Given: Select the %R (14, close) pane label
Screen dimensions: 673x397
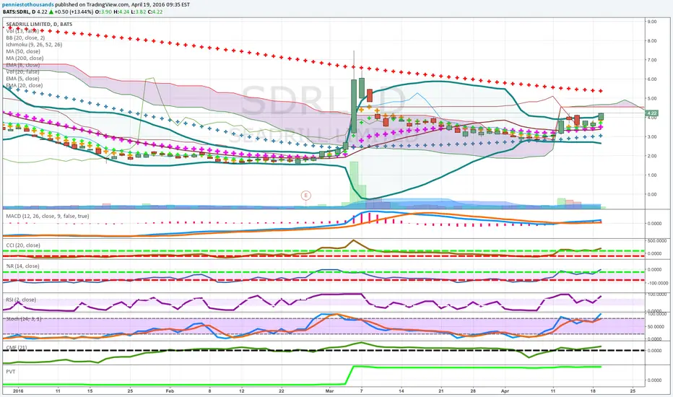Looking at the screenshot, I should pos(23,266).
